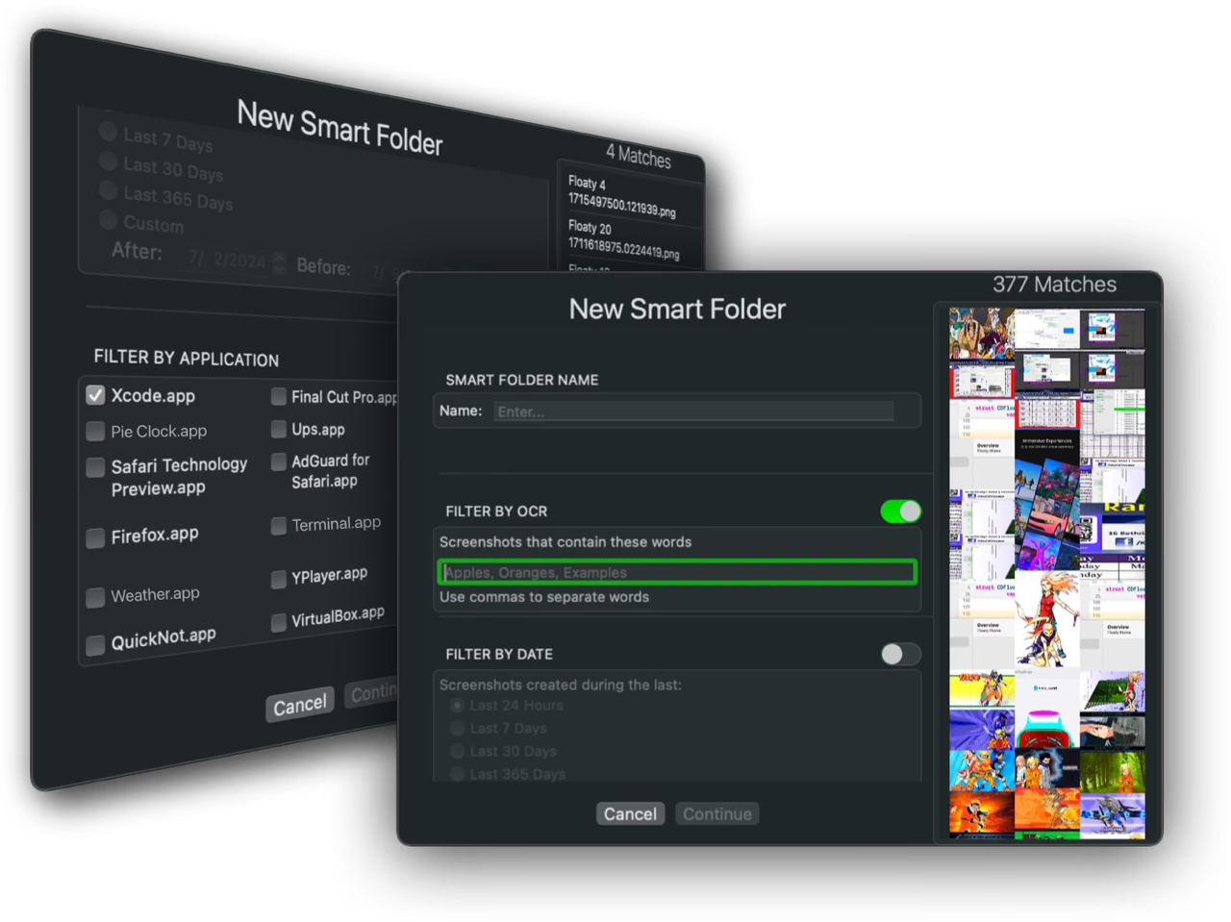1231x922 pixels.
Task: Focus the OCR words input field
Action: [677, 573]
